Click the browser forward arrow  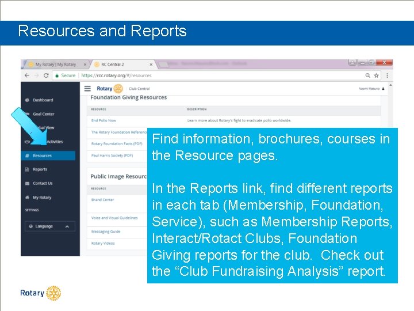(x=36, y=75)
